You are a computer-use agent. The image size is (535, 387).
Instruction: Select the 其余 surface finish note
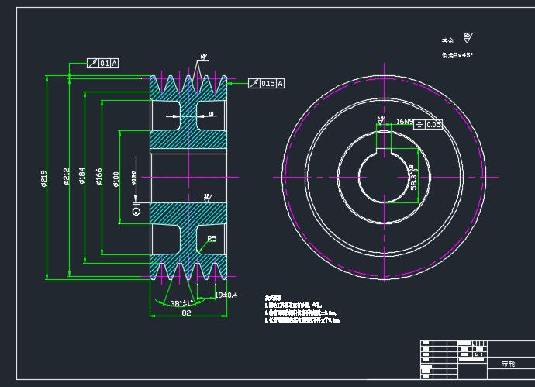(447, 40)
